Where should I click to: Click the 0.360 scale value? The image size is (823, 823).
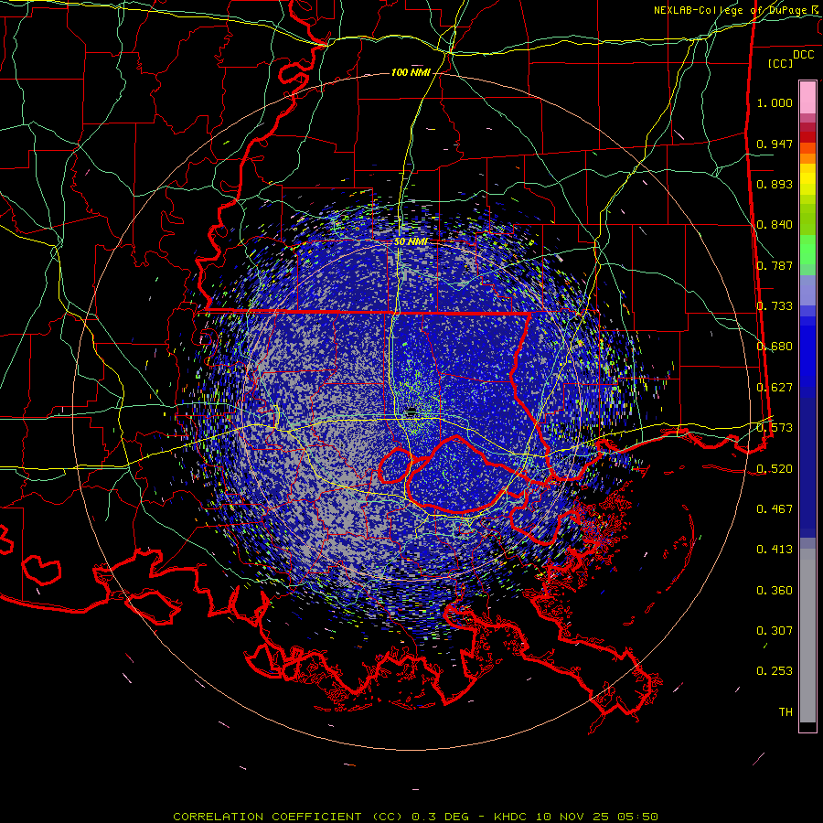point(775,591)
